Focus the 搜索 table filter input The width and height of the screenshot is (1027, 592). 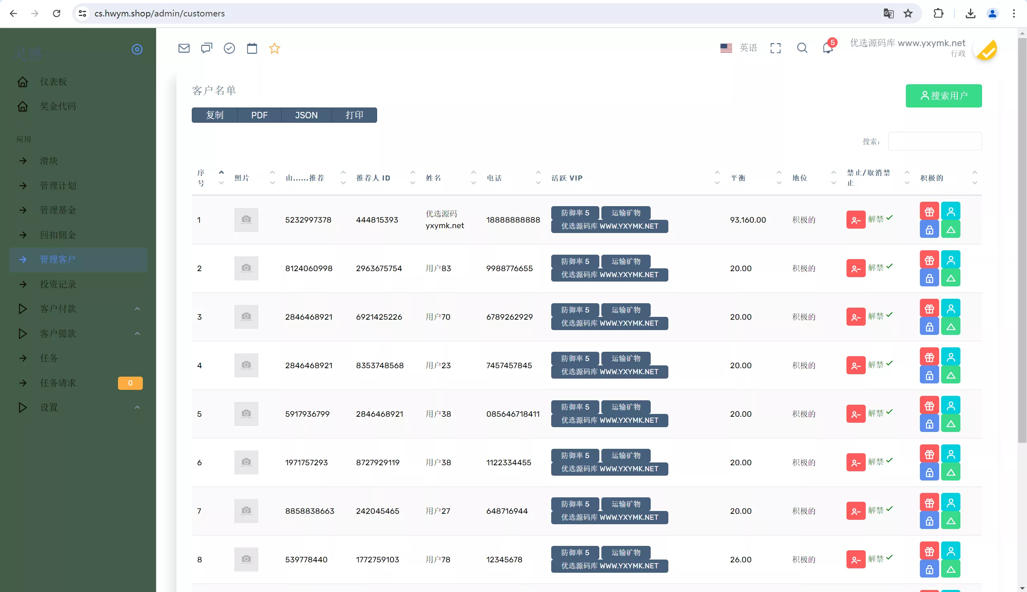pos(934,141)
